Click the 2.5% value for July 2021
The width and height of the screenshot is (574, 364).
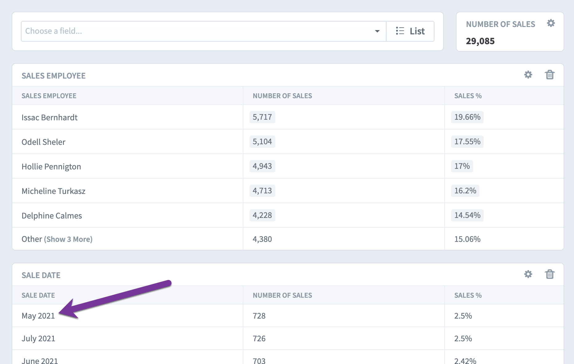463,339
